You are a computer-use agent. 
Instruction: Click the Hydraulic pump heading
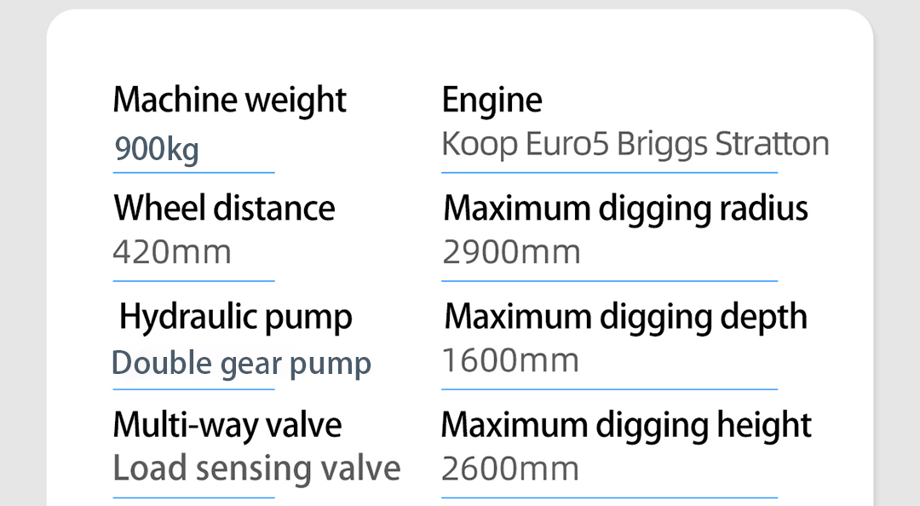[235, 318]
